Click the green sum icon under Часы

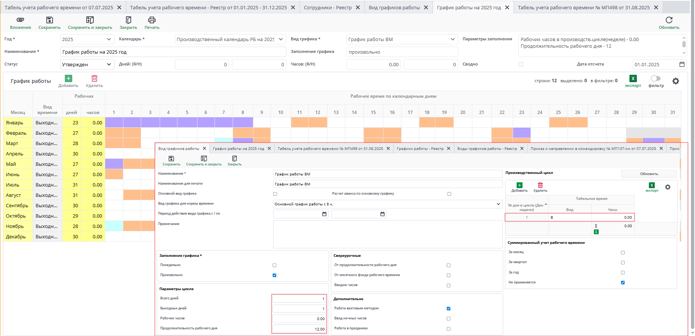point(596,232)
